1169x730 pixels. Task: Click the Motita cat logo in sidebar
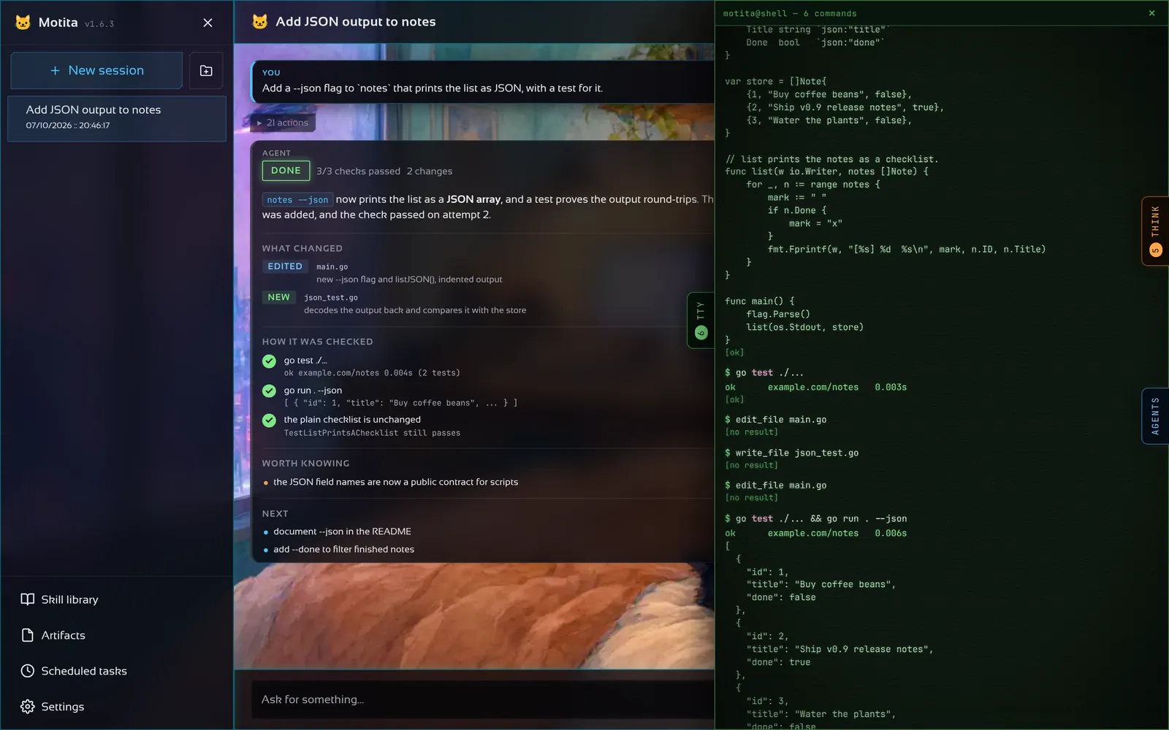pos(23,23)
